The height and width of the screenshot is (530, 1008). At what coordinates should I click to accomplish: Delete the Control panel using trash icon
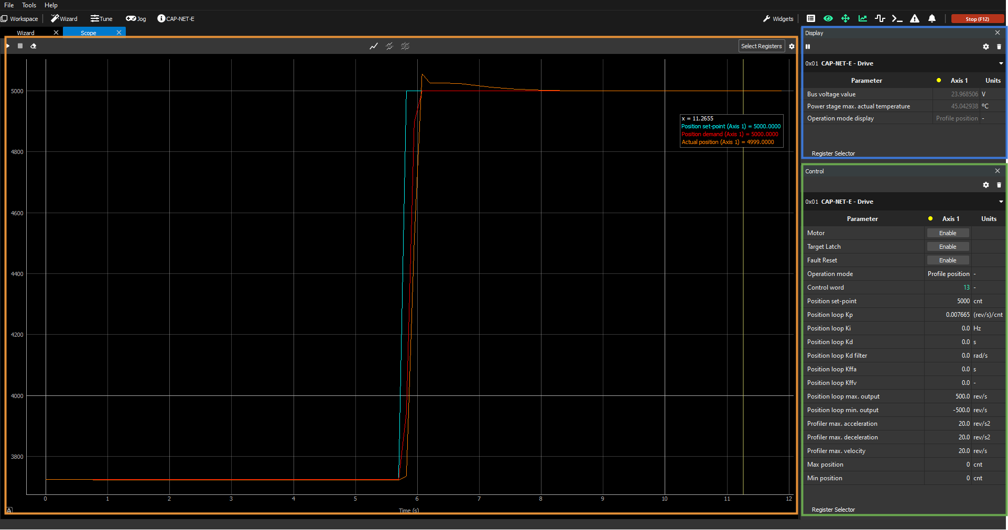(999, 185)
